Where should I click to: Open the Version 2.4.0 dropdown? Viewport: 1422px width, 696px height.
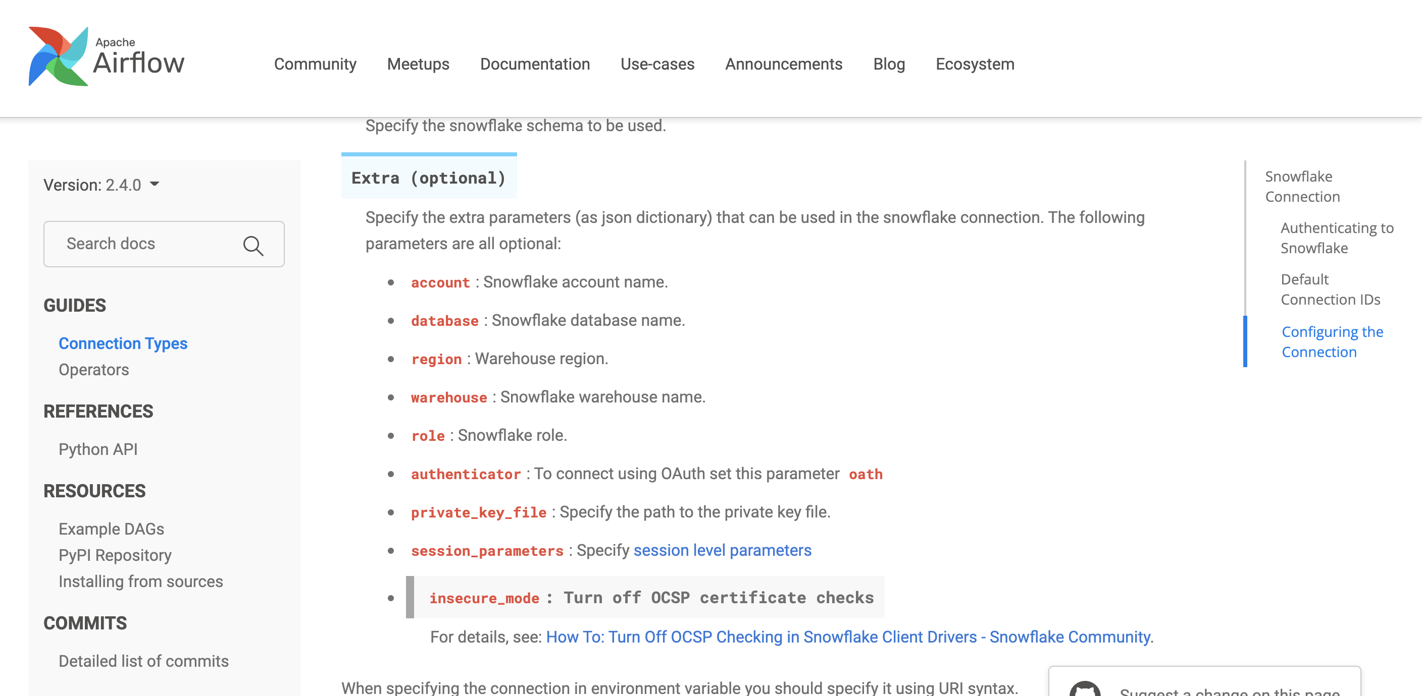101,185
